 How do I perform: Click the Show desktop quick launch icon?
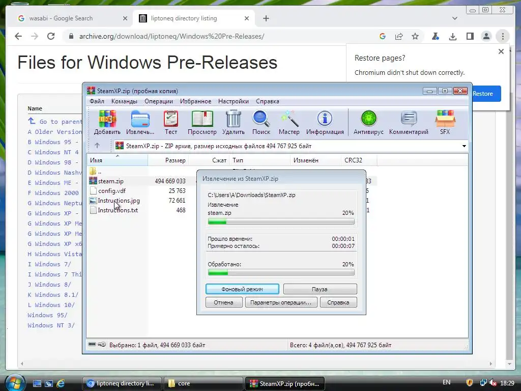[x=37, y=383]
